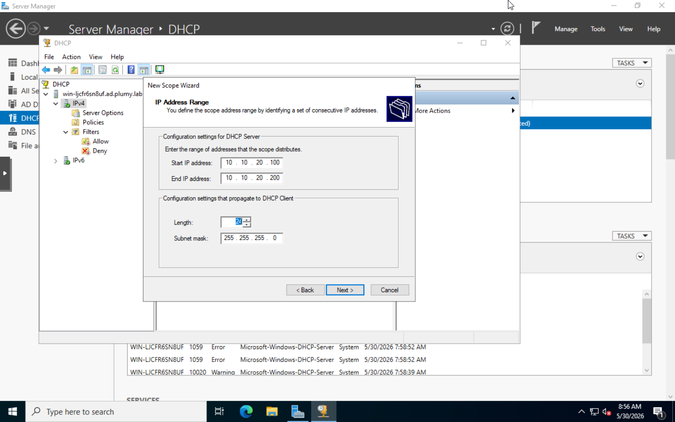Open the View menu in DHCP console
675x422 pixels.
(95, 57)
